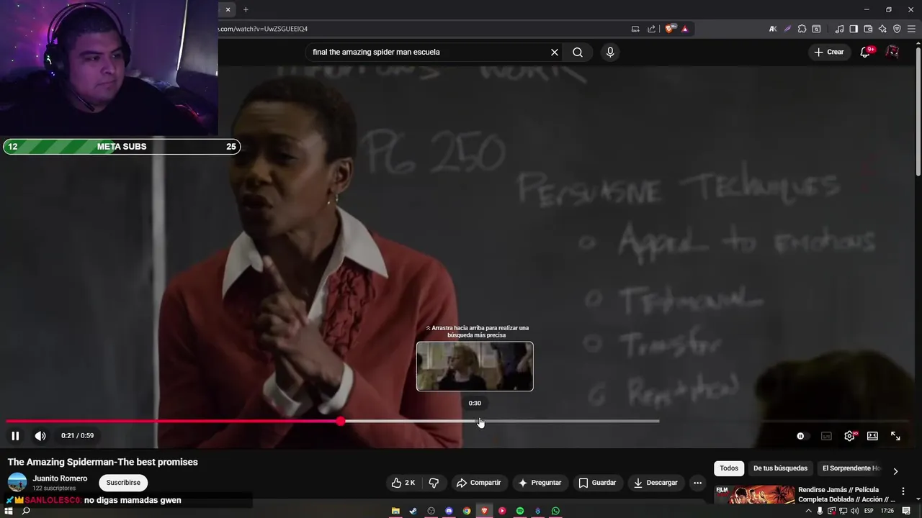This screenshot has height=518, width=922.
Task: Select the 'El Sorprendente Ho' chip
Action: (x=851, y=468)
